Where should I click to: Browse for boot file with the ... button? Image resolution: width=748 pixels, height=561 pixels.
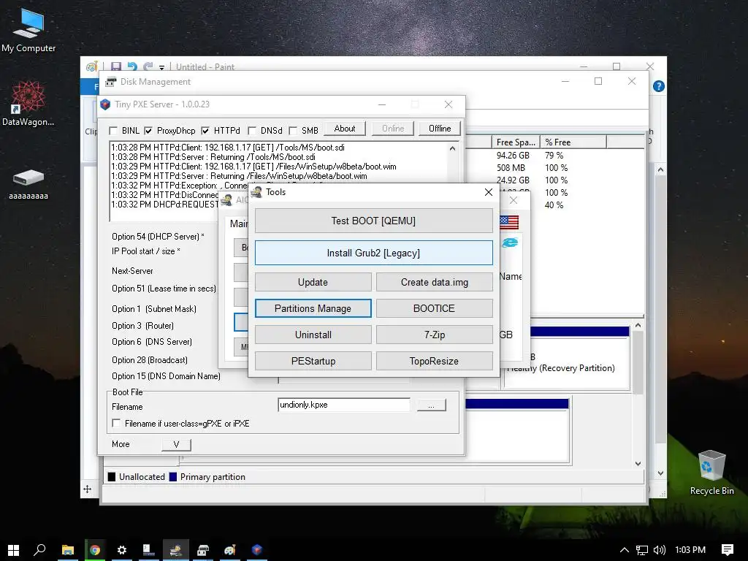click(431, 405)
